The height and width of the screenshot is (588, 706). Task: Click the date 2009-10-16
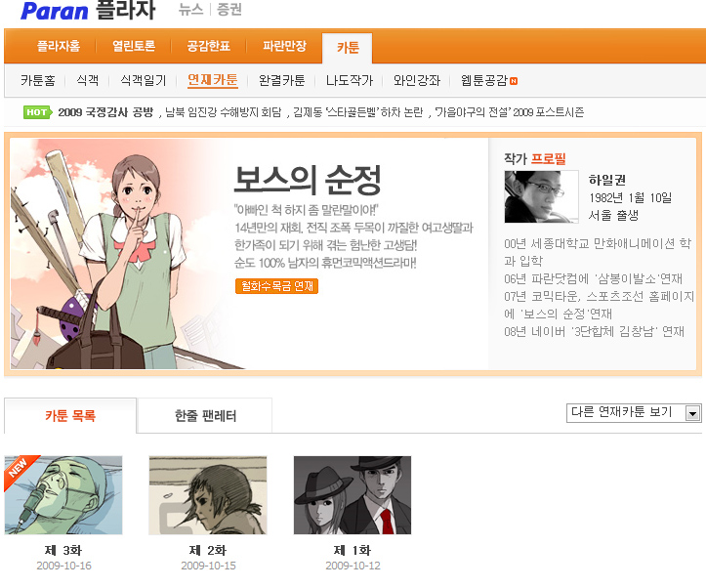click(63, 566)
